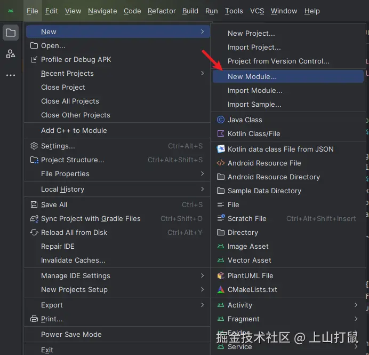The image size is (369, 355).
Task: Select New Module... from the submenu
Action: click(288, 76)
